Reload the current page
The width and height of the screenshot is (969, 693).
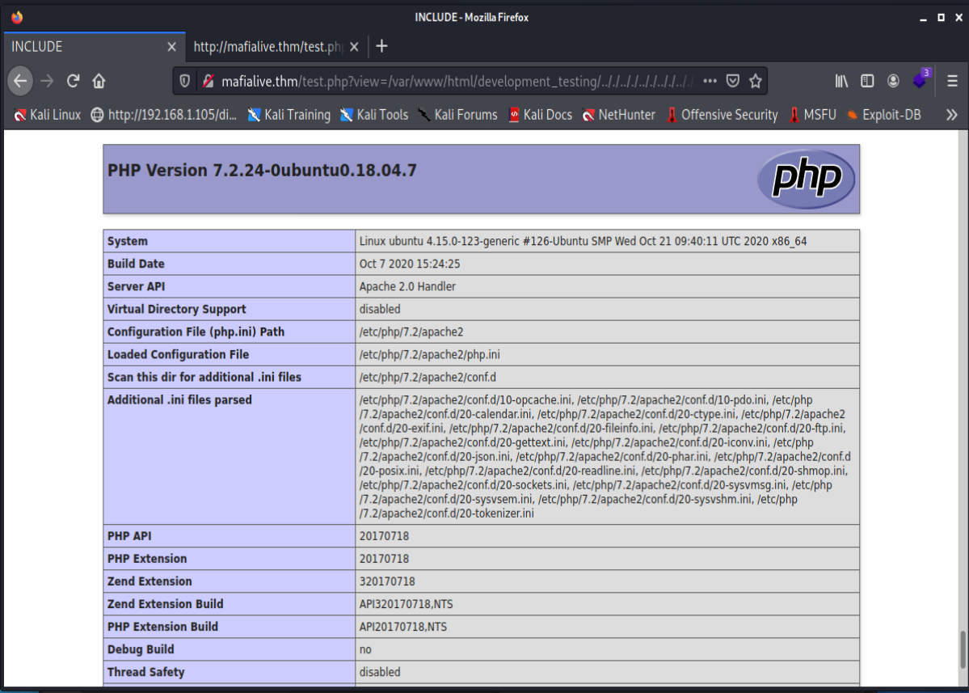click(73, 81)
